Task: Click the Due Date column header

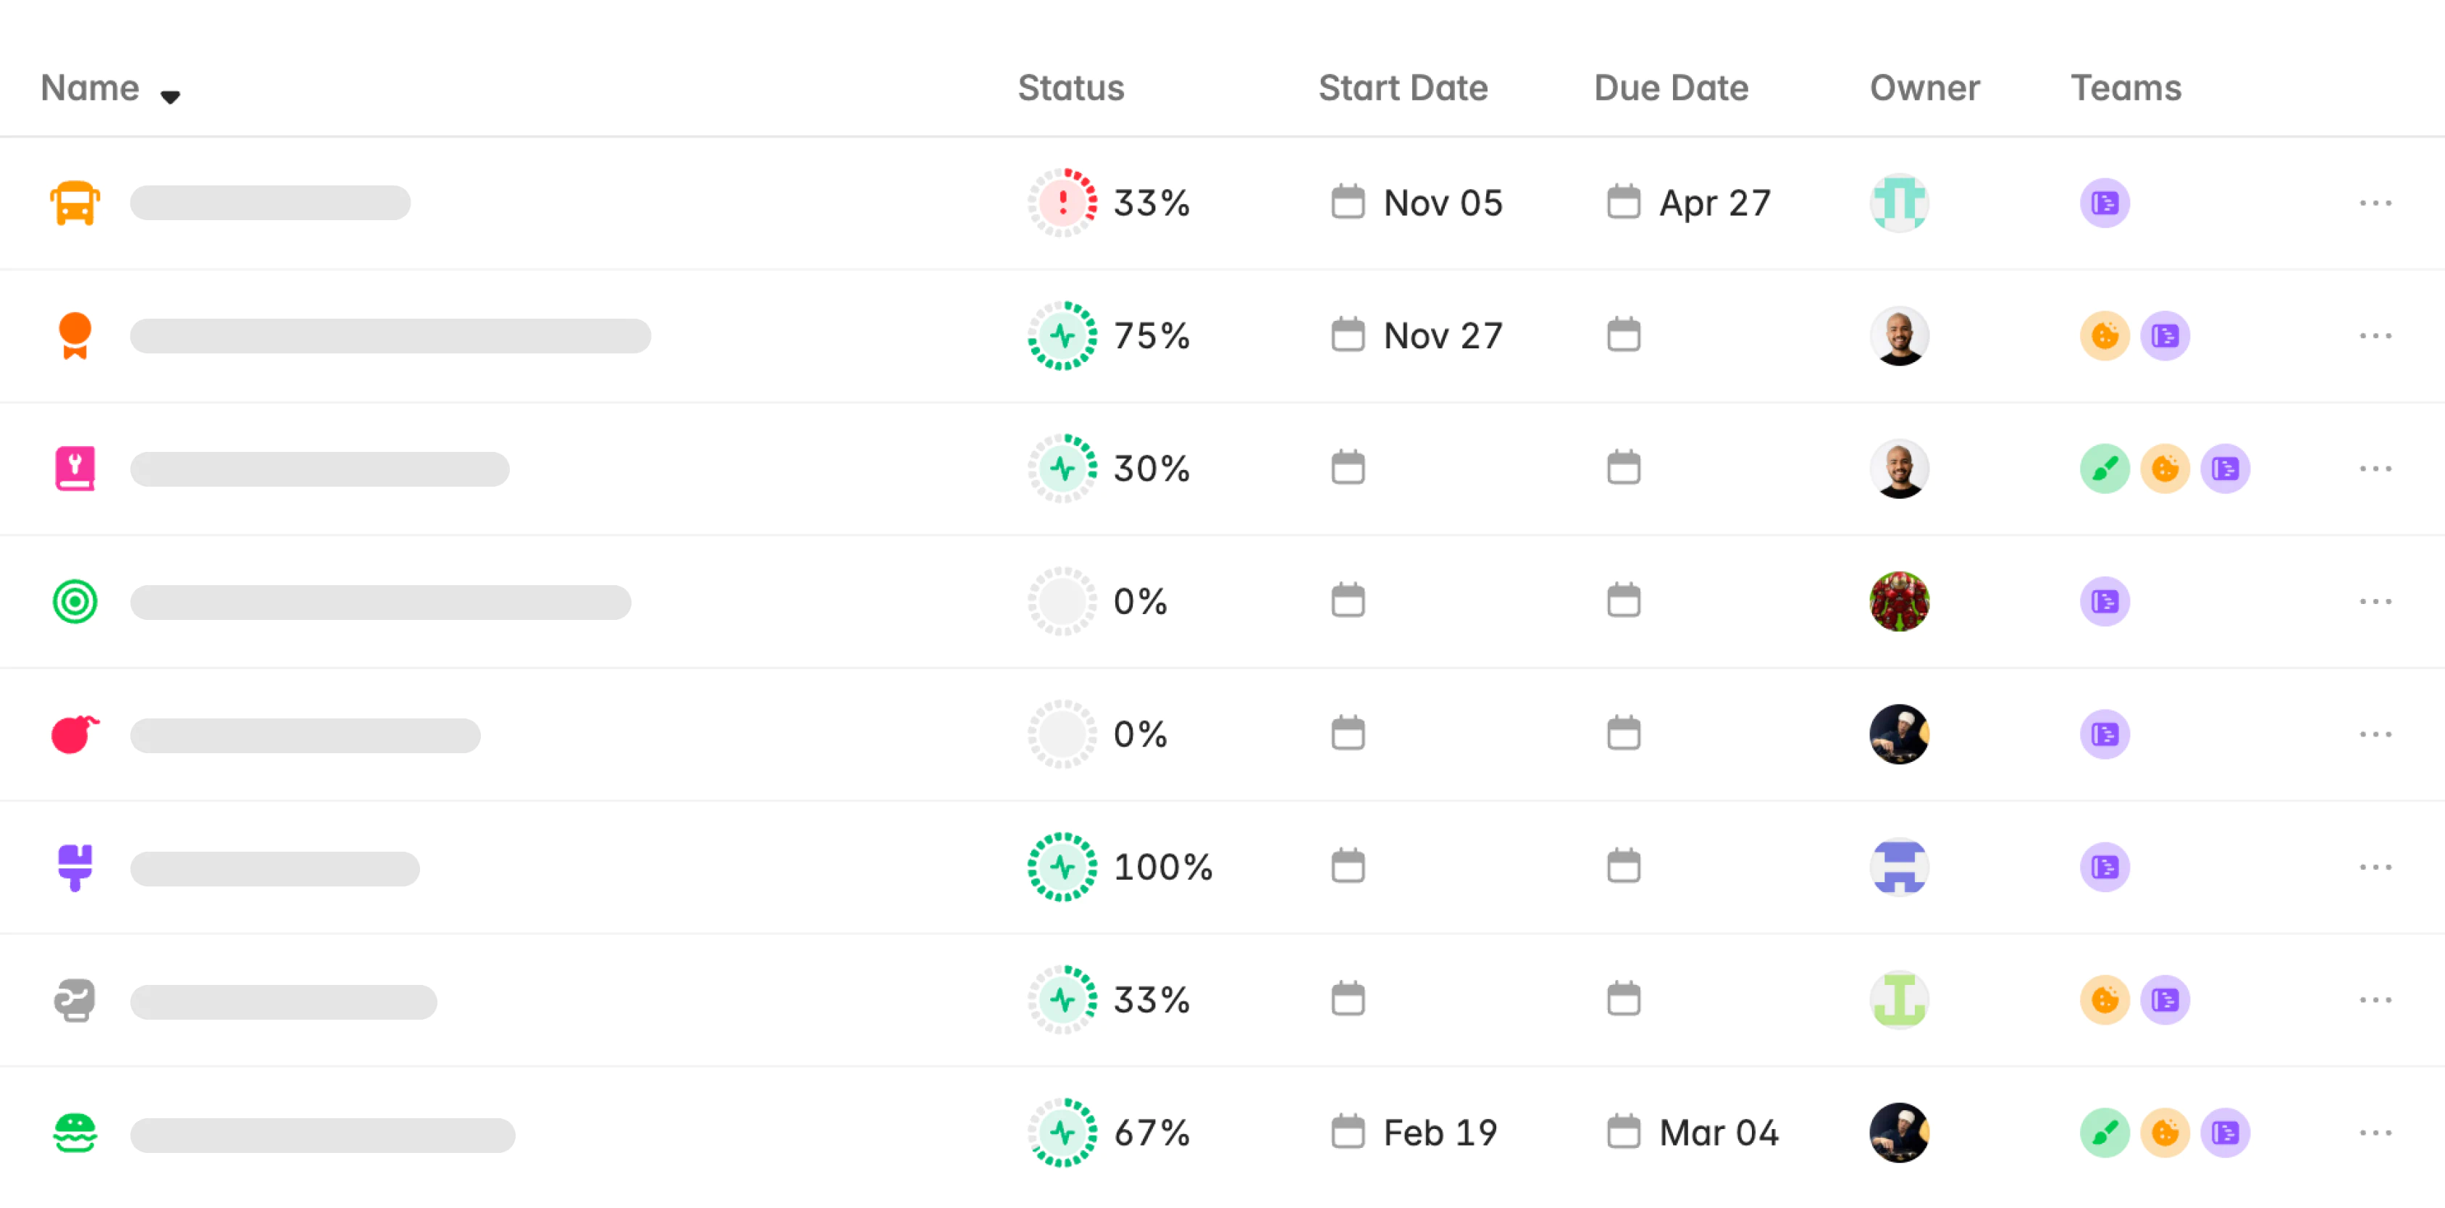Action: 1671,88
